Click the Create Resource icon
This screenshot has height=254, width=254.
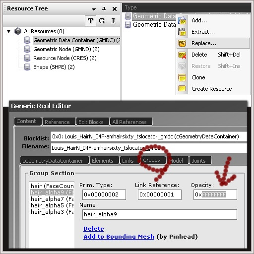point(182,89)
